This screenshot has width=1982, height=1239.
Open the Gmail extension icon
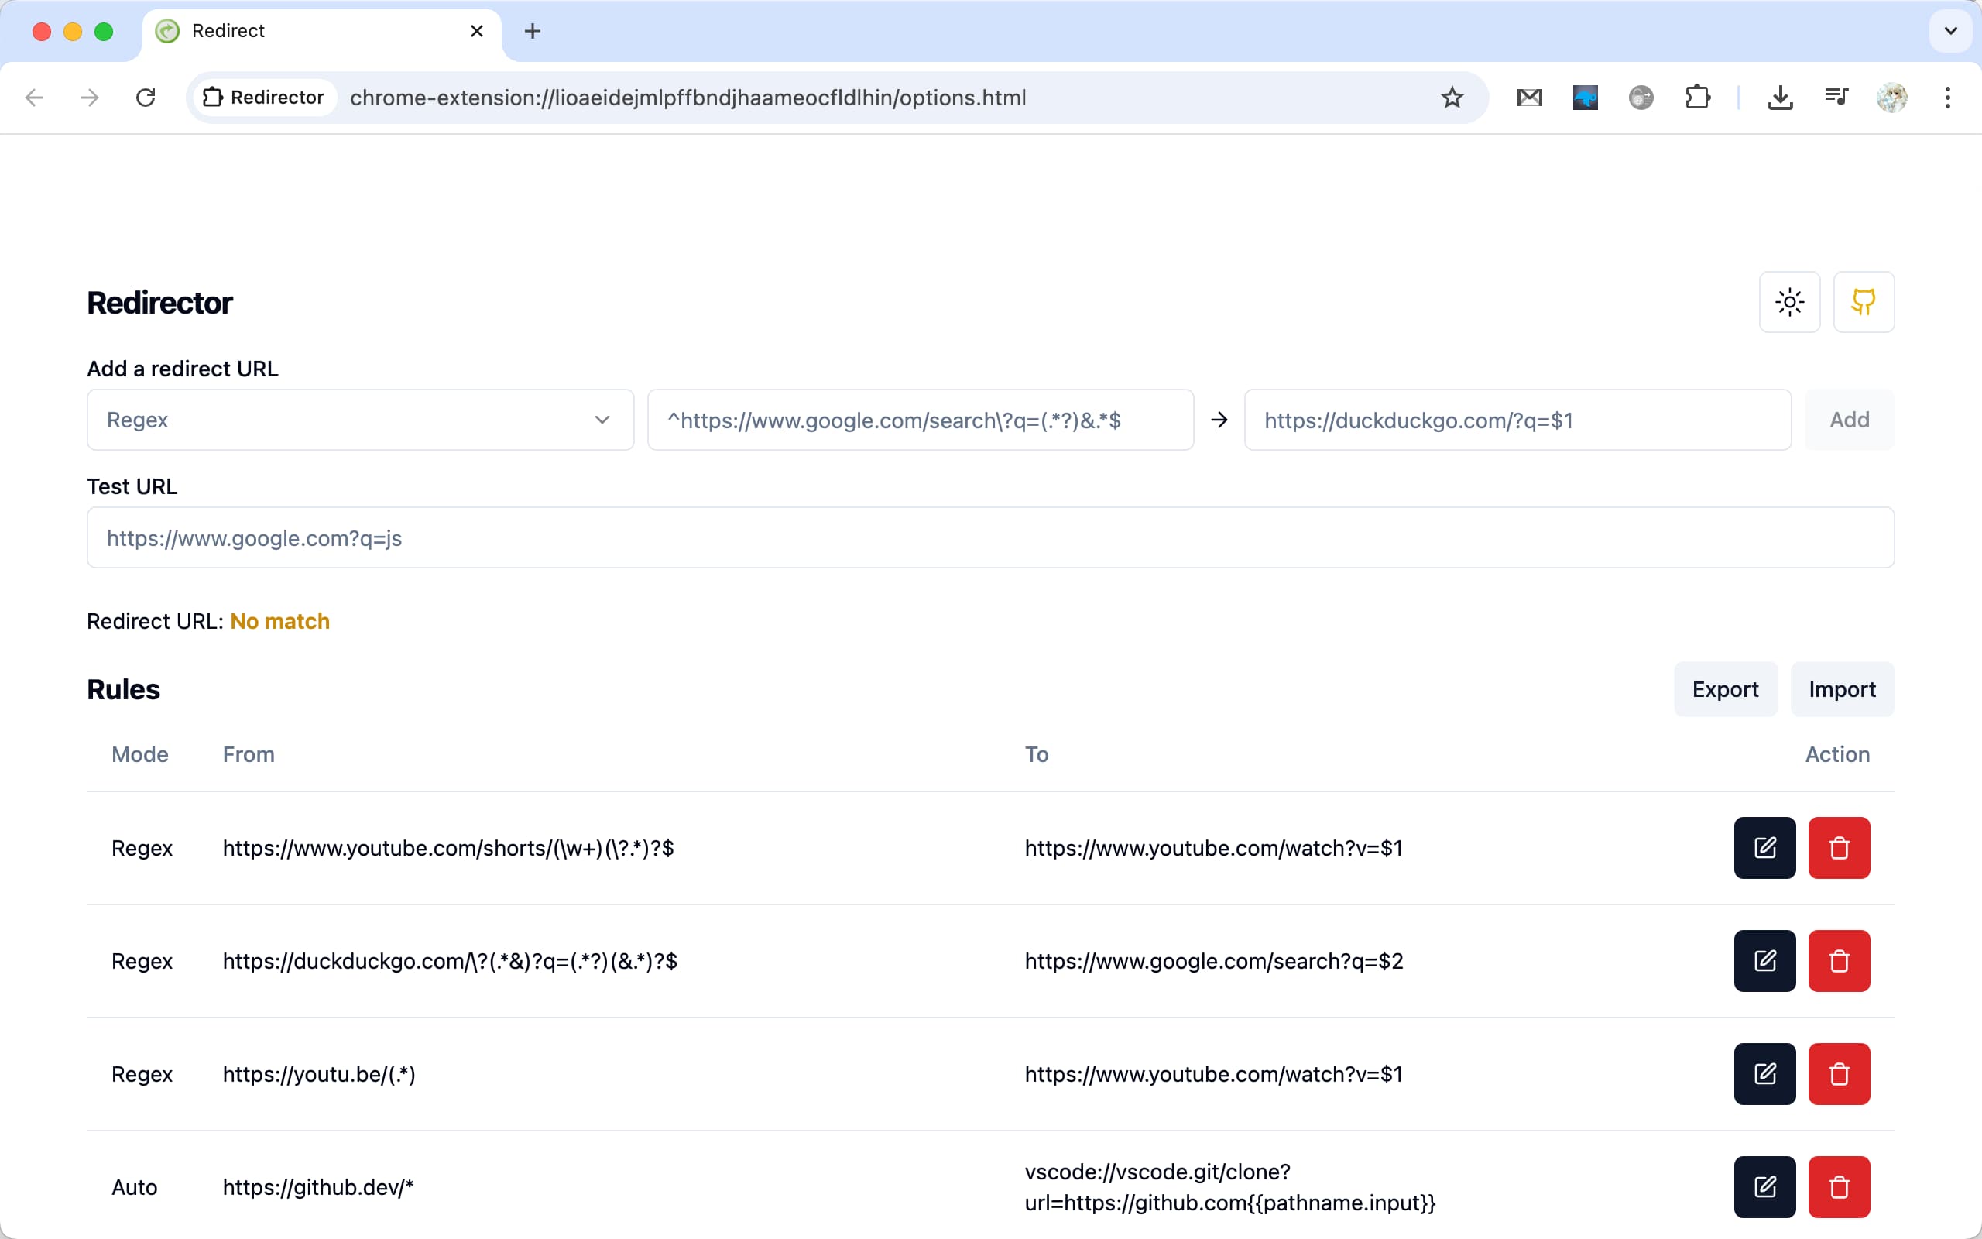1529,98
